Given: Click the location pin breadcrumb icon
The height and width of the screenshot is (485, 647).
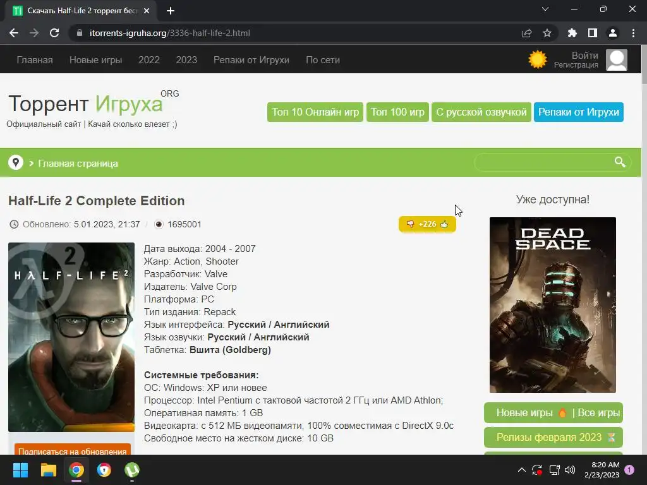Looking at the screenshot, I should [x=16, y=162].
